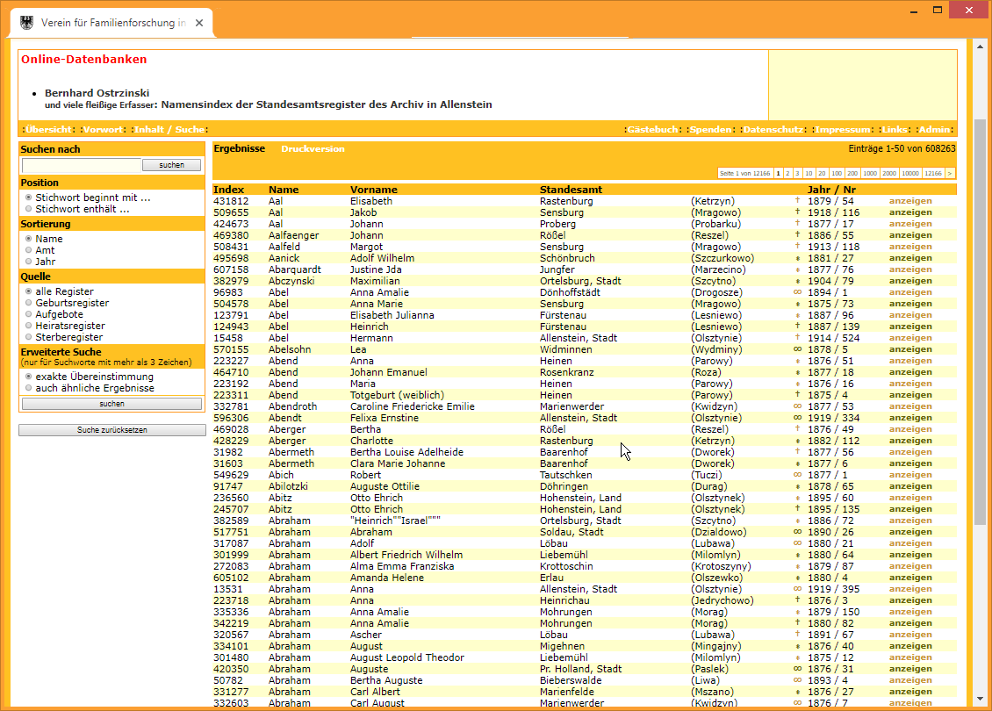Go to results page "2"

[787, 173]
